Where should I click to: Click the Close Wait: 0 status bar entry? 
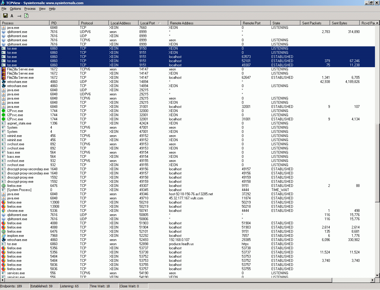point(134,286)
